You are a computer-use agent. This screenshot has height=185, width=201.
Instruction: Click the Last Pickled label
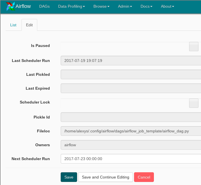click(38, 74)
